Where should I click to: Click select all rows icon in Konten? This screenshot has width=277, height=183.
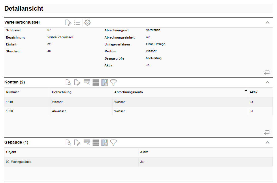[96, 83]
